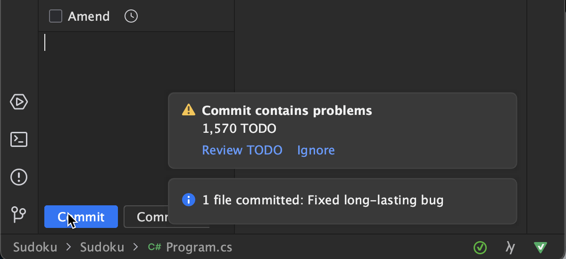Viewport: 566px width, 259px height.
Task: Open commit message history clock icon
Action: tap(131, 16)
